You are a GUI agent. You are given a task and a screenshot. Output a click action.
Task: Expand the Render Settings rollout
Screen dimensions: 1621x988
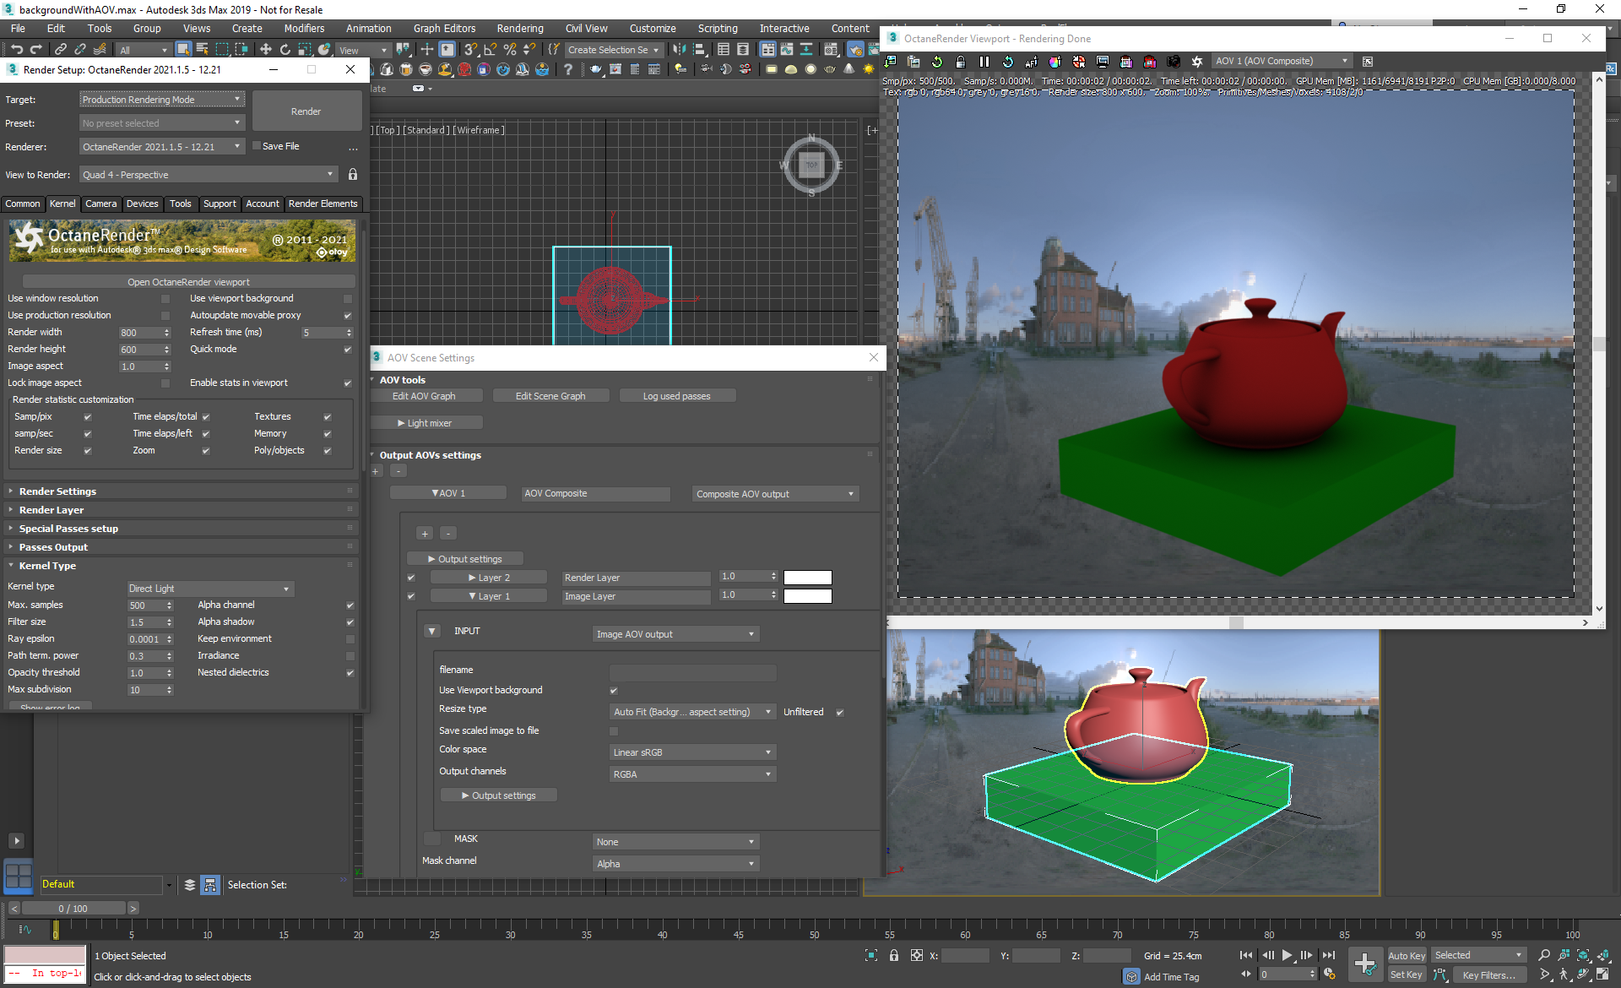coord(57,491)
